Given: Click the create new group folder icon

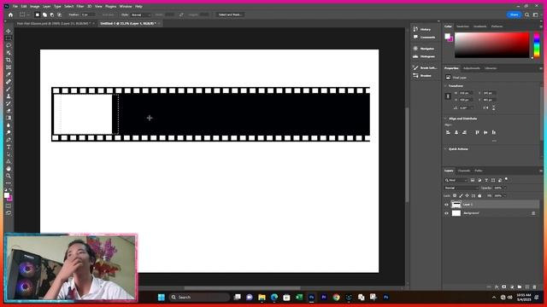Looking at the screenshot, I should (x=520, y=287).
